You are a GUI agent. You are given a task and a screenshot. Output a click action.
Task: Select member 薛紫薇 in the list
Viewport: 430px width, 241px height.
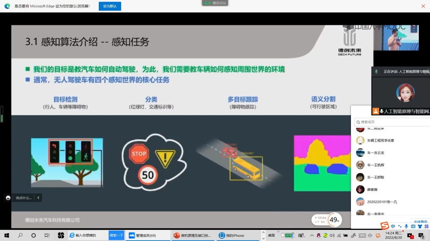[372, 189]
